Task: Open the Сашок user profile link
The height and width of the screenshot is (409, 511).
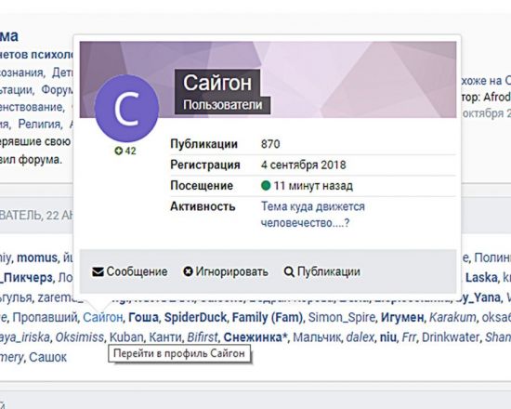Action: tap(48, 357)
